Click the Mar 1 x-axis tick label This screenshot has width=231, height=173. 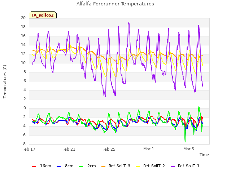point(149,149)
